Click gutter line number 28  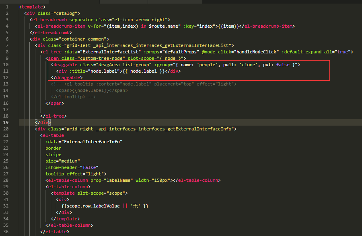[6, 181]
